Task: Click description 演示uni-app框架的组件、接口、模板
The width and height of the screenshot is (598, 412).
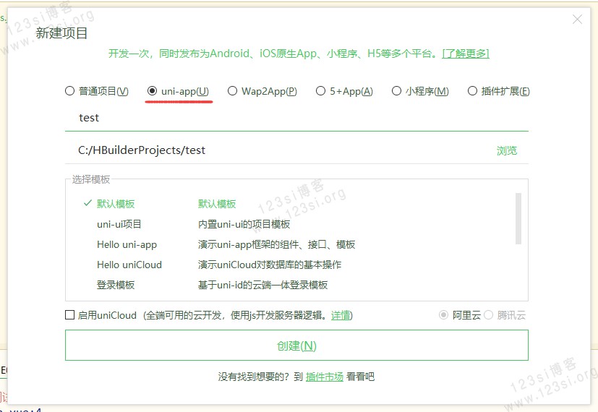Action: click(276, 244)
